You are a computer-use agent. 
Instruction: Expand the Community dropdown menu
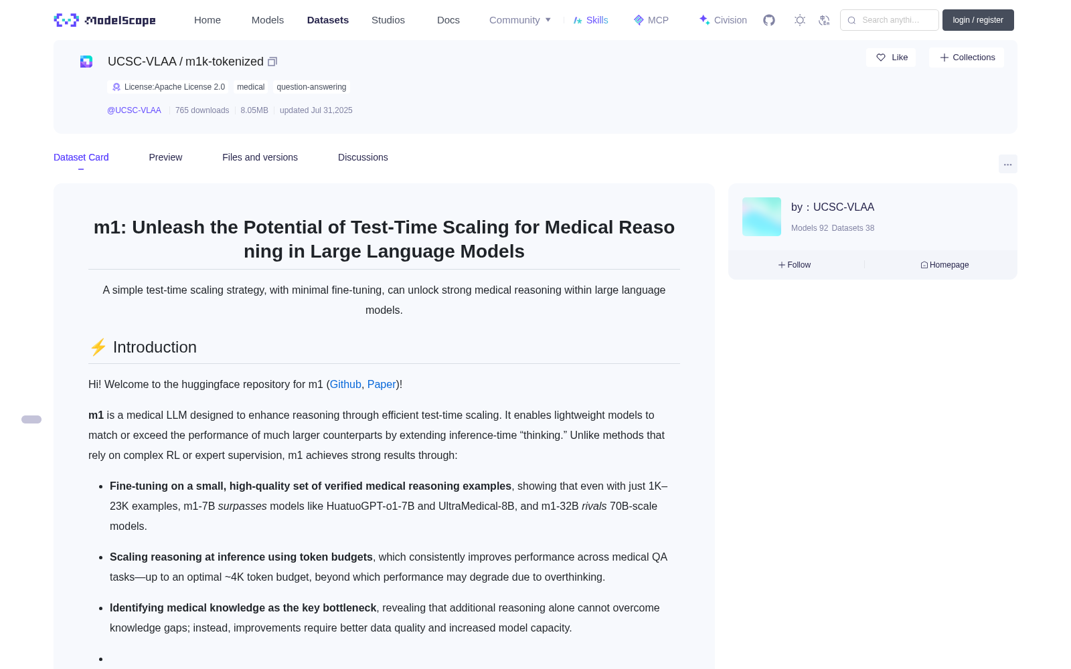coord(520,20)
